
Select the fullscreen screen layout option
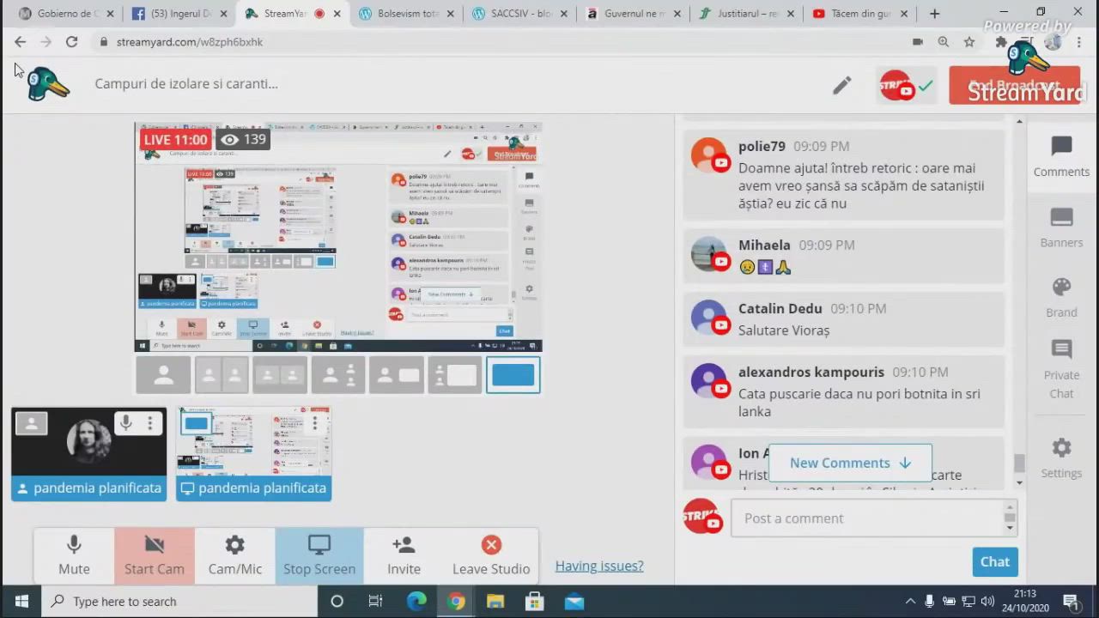point(513,375)
